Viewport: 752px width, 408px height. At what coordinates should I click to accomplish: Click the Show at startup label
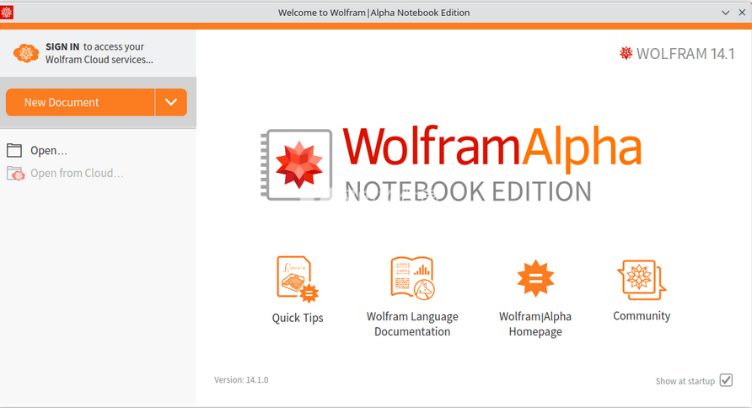point(685,381)
